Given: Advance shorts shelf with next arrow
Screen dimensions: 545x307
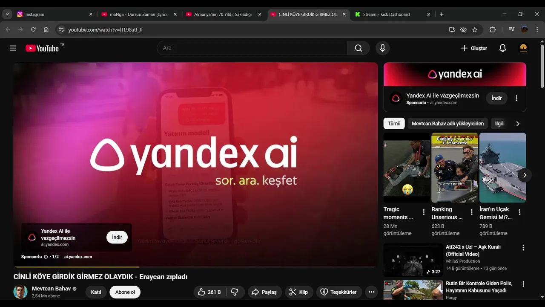Looking at the screenshot, I should pyautogui.click(x=525, y=175).
